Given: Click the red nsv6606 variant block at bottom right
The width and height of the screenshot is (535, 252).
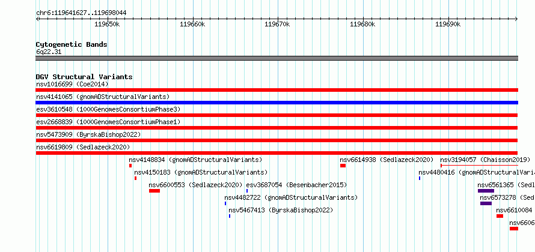Looking at the screenshot, I should [514, 229].
